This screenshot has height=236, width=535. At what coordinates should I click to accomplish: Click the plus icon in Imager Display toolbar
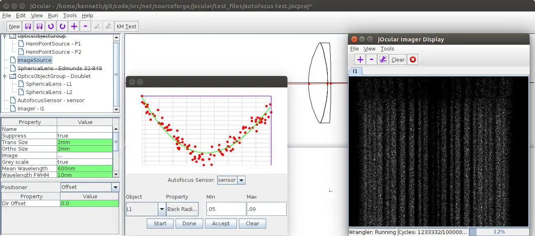tap(360, 60)
